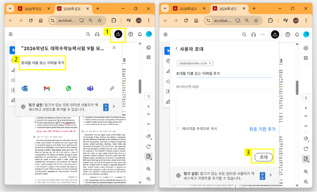
Task: Click headphones read-aloud icon in right window
Action: pyautogui.click(x=254, y=35)
